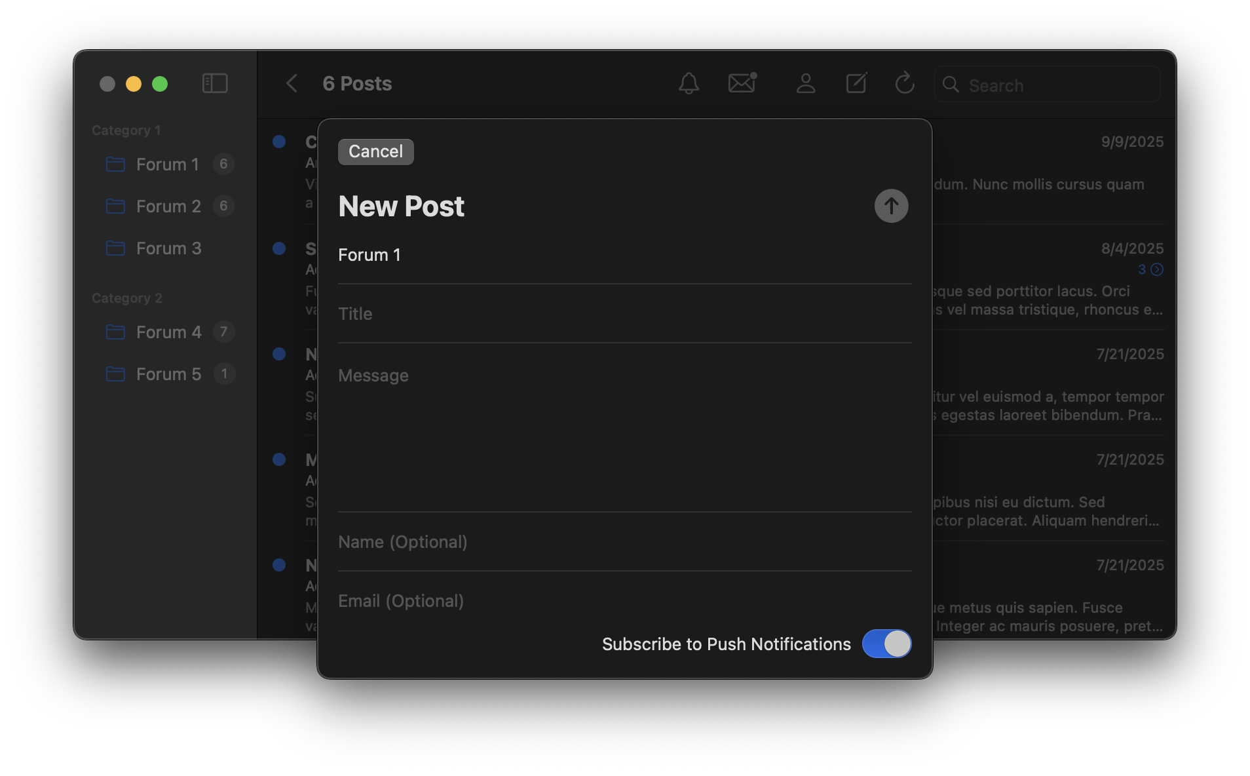Open Forum 2 in the sidebar

(x=168, y=206)
